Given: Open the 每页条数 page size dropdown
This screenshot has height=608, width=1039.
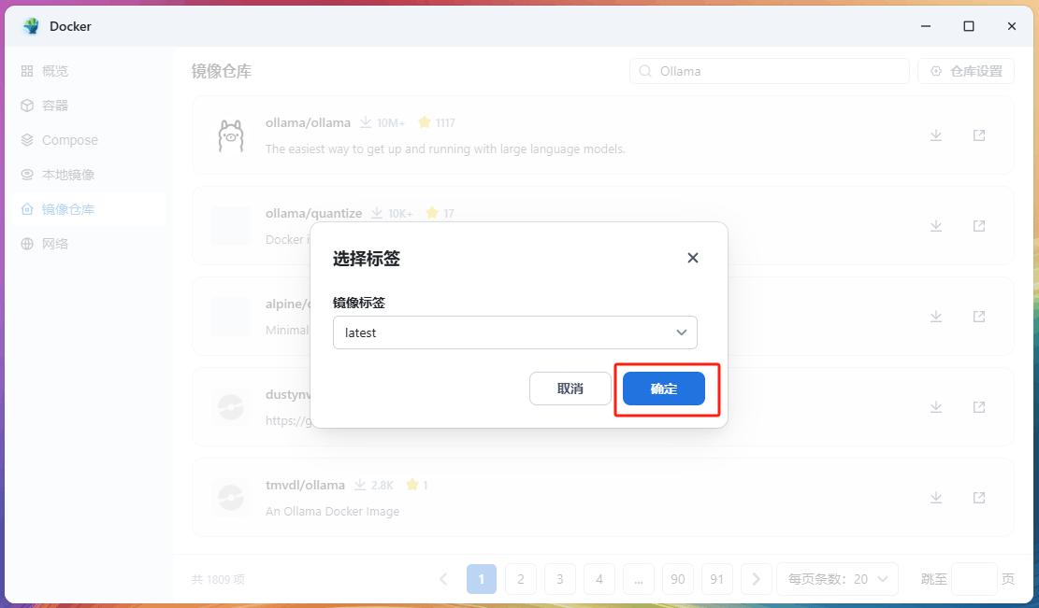Looking at the screenshot, I should coord(837,579).
